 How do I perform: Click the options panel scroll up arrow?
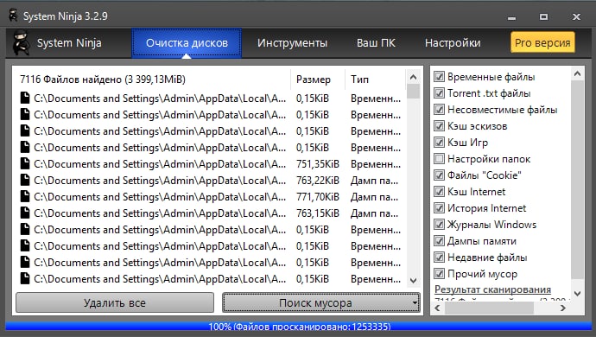(x=577, y=73)
